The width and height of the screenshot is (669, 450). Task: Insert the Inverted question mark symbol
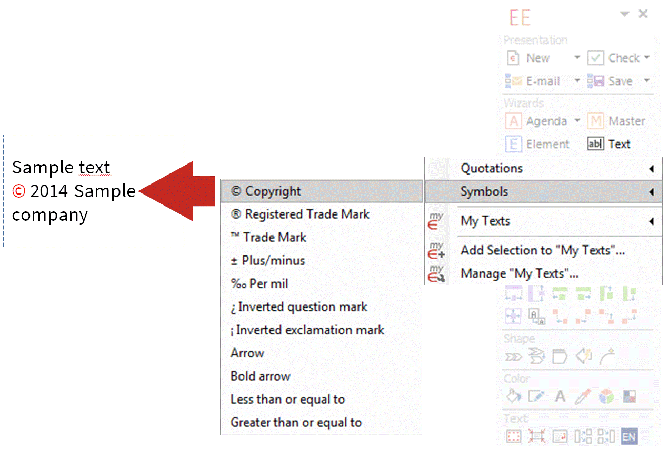click(x=322, y=307)
